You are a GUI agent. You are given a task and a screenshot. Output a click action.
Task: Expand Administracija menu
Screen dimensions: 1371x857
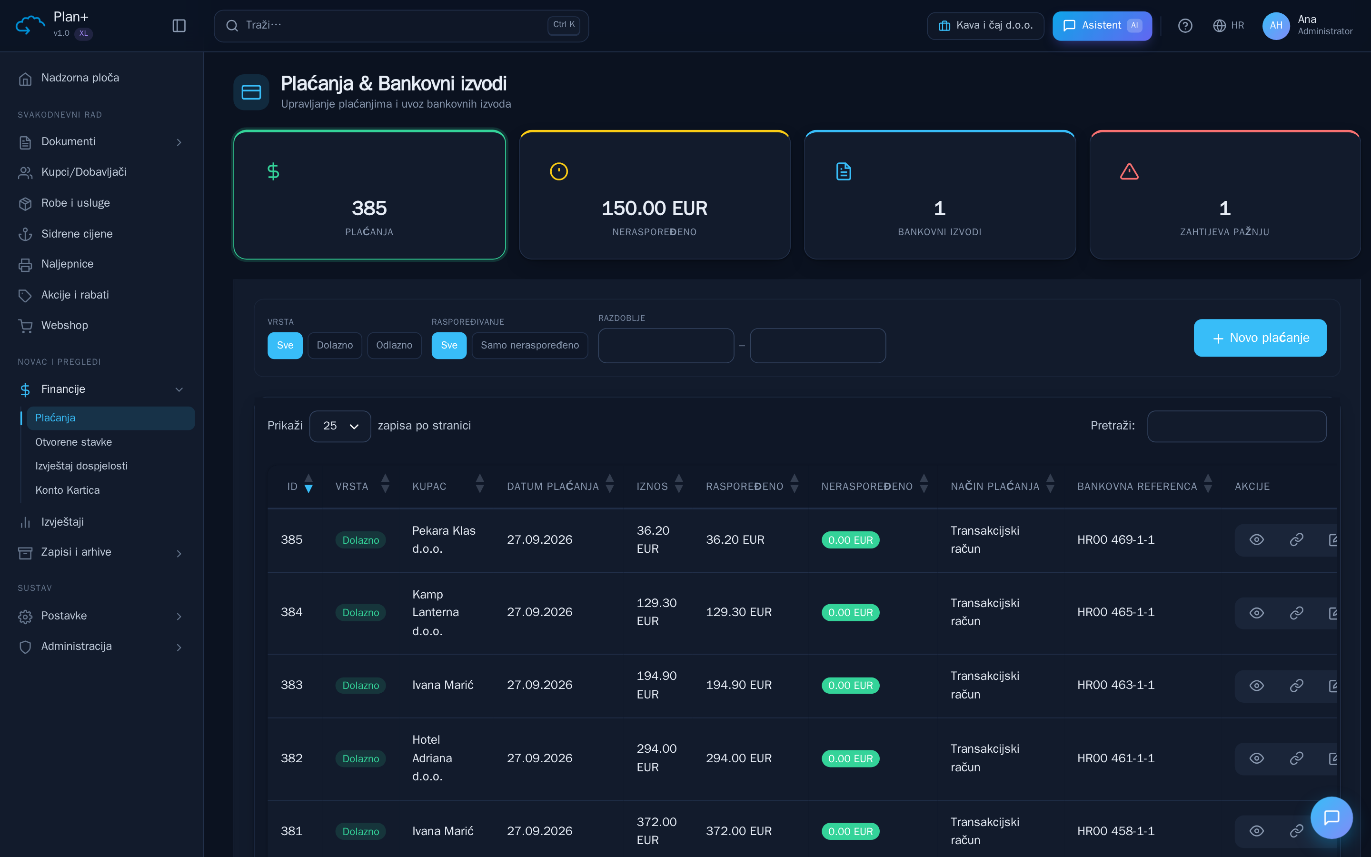[102, 647]
